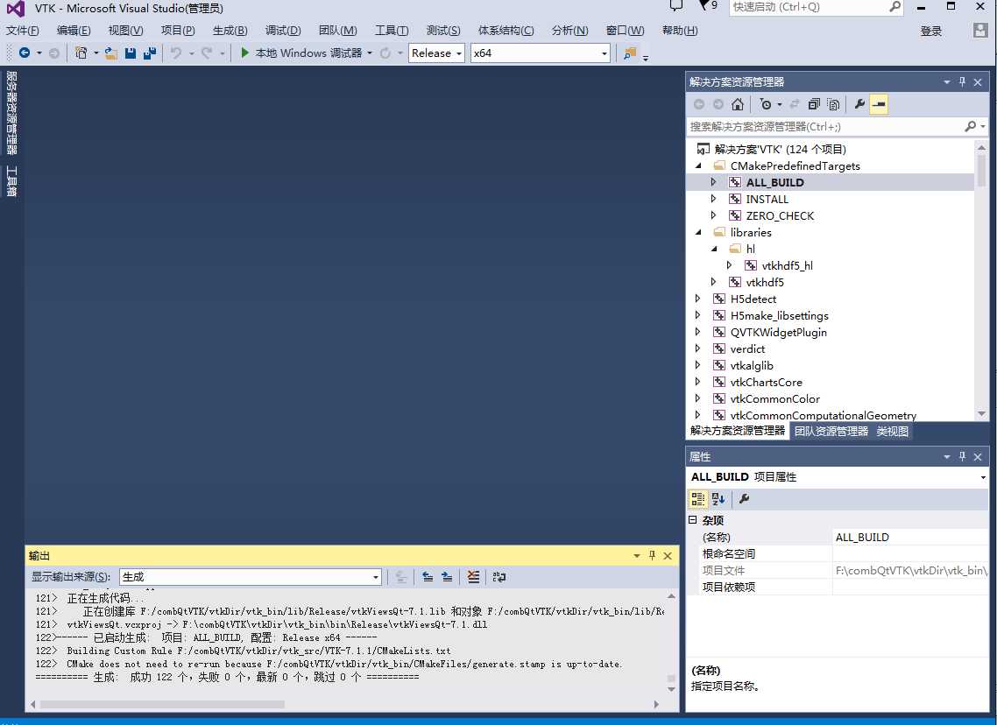Viewport: 997px width, 725px height.
Task: Click Go to Next Message icon in Output
Action: pos(447,577)
